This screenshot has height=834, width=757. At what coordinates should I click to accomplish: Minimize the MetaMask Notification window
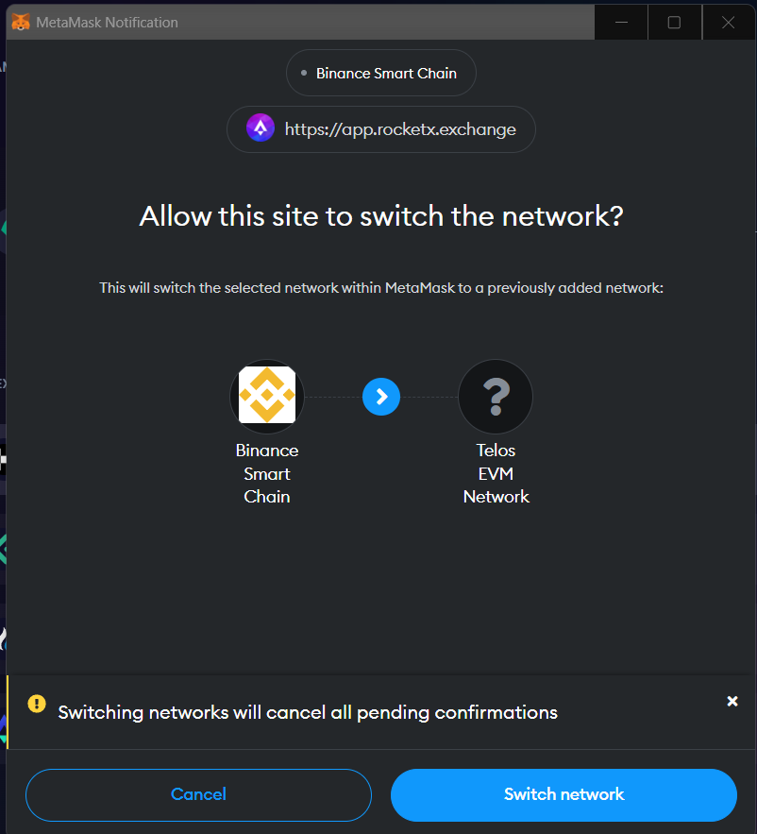pyautogui.click(x=621, y=23)
